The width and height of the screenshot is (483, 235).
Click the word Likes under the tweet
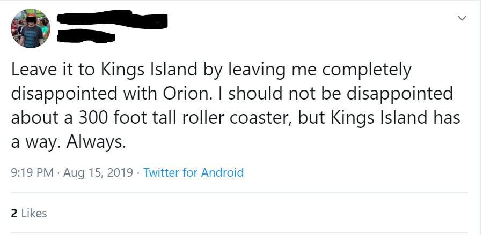(x=34, y=213)
